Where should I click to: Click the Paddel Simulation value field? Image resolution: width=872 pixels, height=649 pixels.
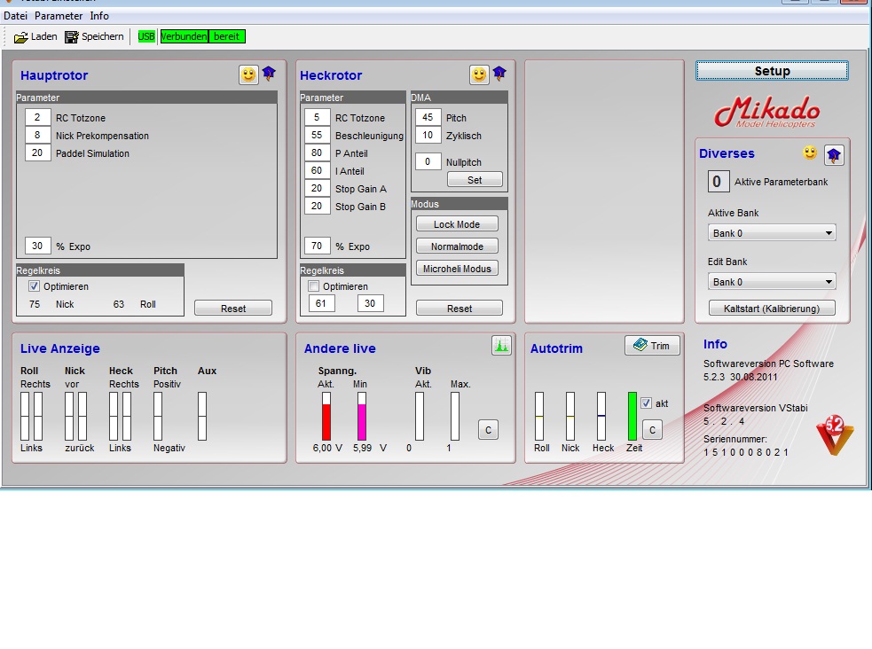37,153
